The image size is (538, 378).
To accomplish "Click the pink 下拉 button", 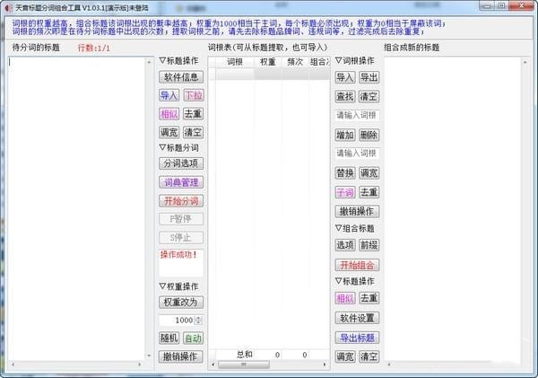I will (193, 95).
